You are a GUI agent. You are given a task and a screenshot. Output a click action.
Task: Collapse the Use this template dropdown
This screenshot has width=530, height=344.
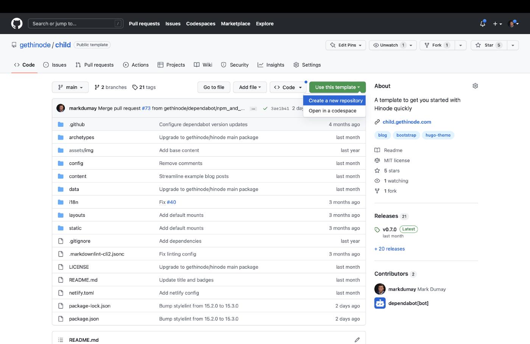[337, 87]
